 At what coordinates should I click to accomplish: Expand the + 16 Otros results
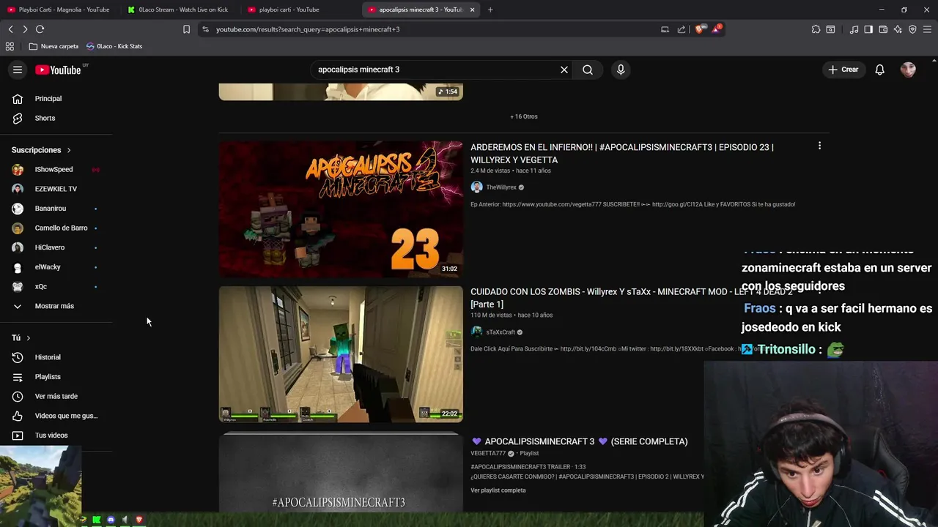click(x=524, y=116)
